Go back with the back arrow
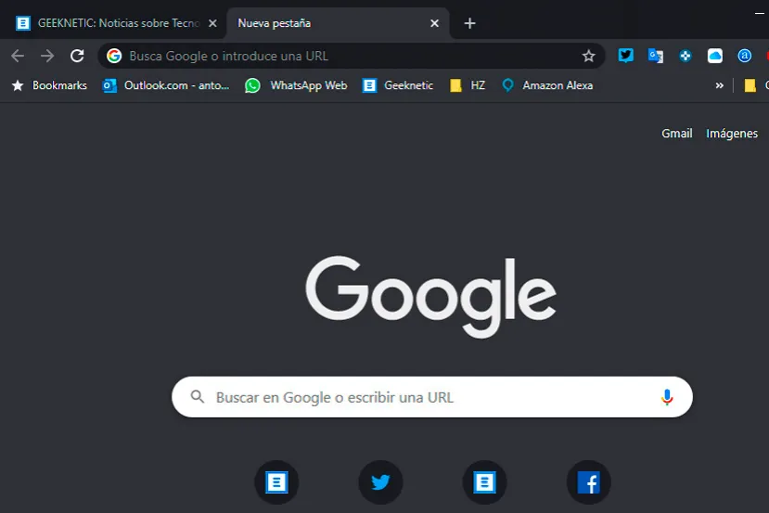Screen dimensions: 769x513 [18, 56]
